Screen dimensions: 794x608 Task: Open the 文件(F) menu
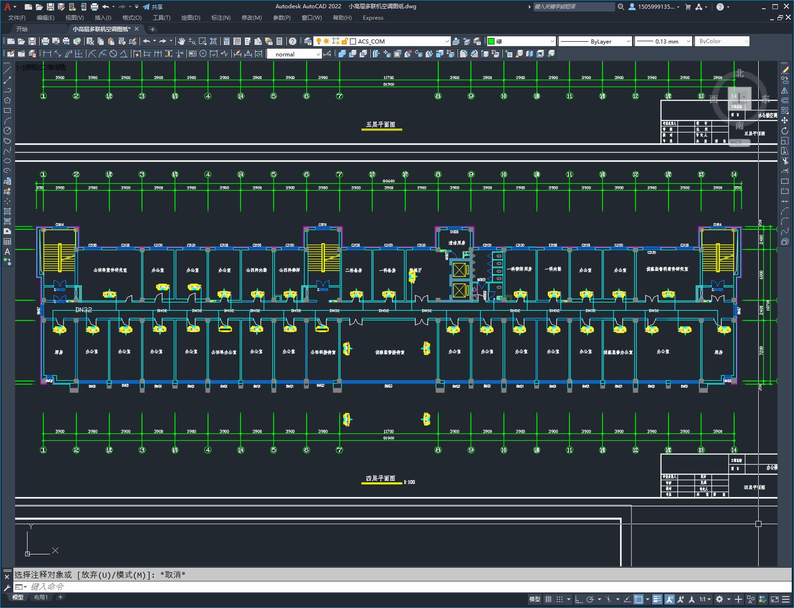pos(17,18)
